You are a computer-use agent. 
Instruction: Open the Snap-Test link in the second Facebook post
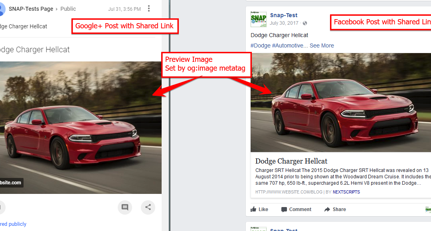tap(284, 230)
